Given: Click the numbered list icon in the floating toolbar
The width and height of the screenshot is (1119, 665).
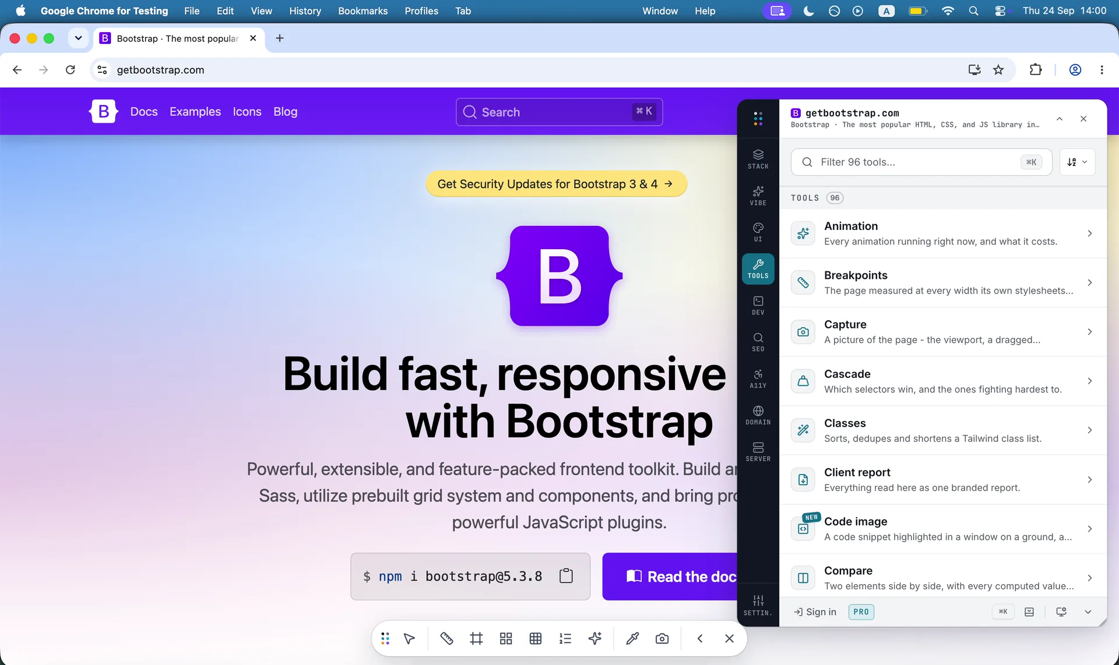Looking at the screenshot, I should click(x=565, y=639).
